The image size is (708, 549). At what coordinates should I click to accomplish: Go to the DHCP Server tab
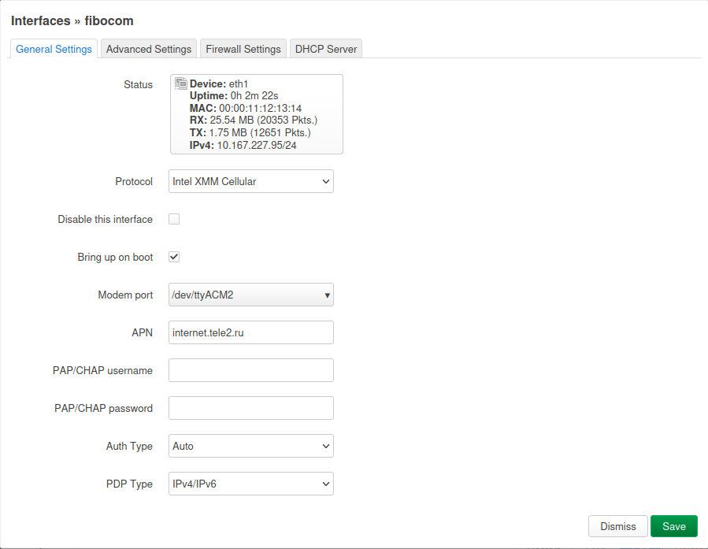(326, 49)
